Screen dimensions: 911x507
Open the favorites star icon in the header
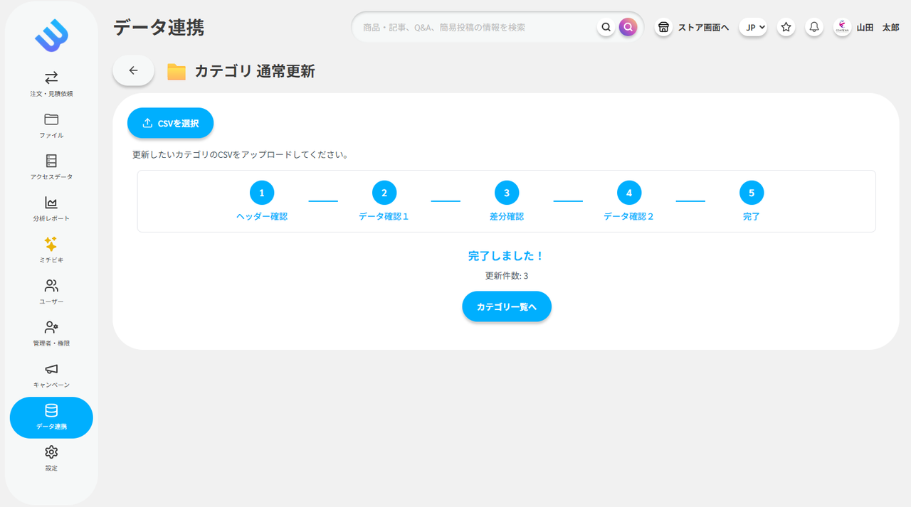tap(786, 26)
